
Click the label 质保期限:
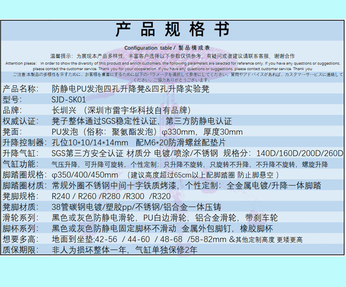[x=20, y=250]
